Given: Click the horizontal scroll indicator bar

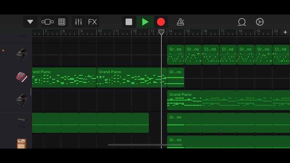Looking at the screenshot, I should pyautogui.click(x=145, y=145).
